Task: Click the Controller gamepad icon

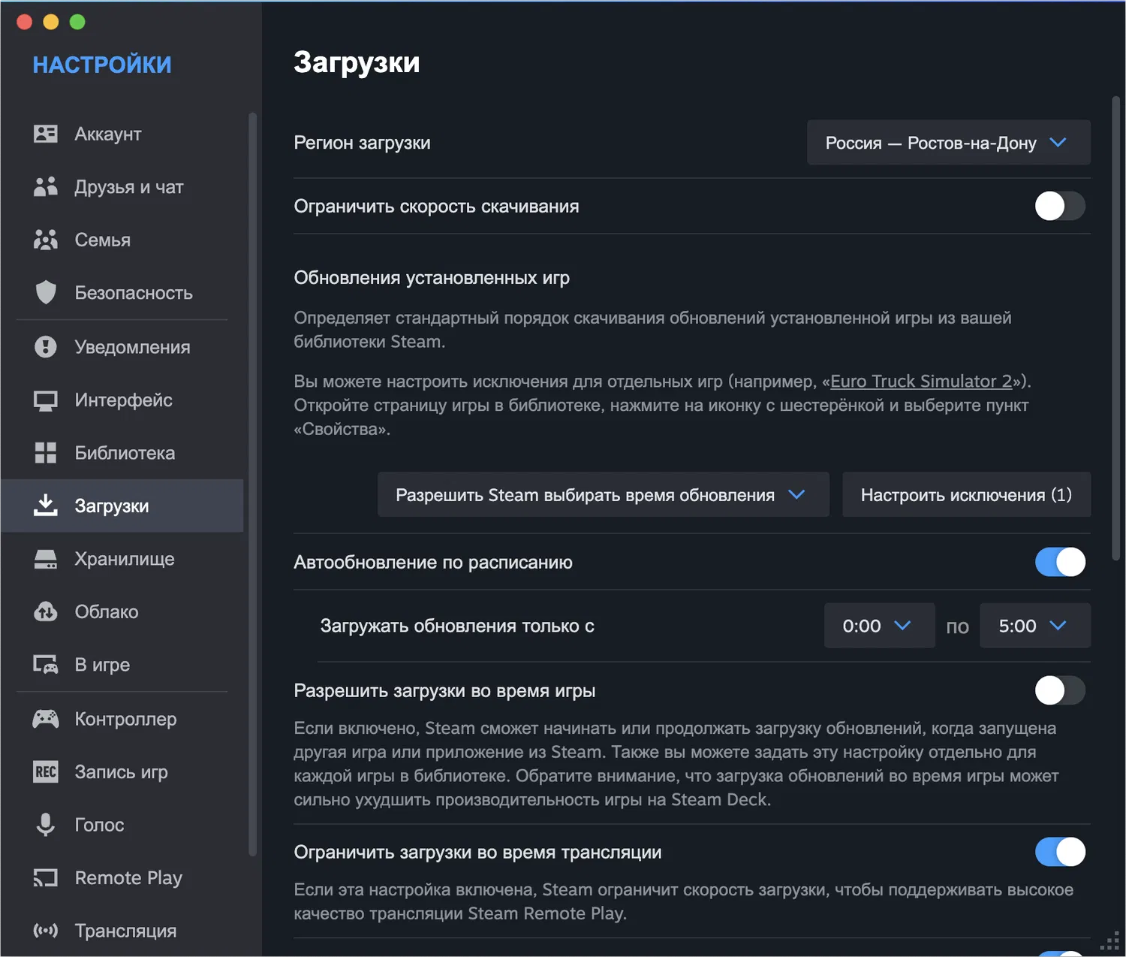Action: tap(46, 719)
